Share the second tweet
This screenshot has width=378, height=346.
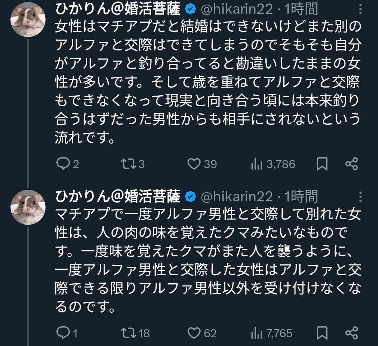(351, 333)
